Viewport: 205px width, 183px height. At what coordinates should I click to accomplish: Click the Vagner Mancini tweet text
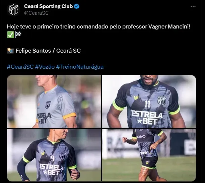tap(98, 26)
